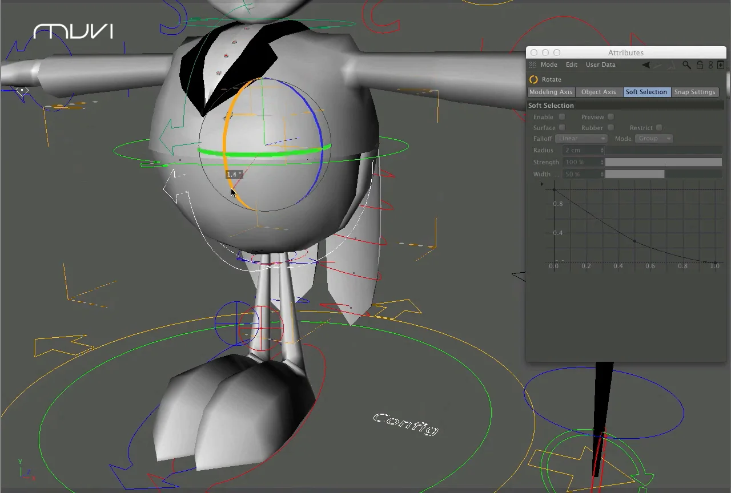Click the Rotate tool icon in Attributes
Screen dimensions: 731x493
click(x=533, y=79)
